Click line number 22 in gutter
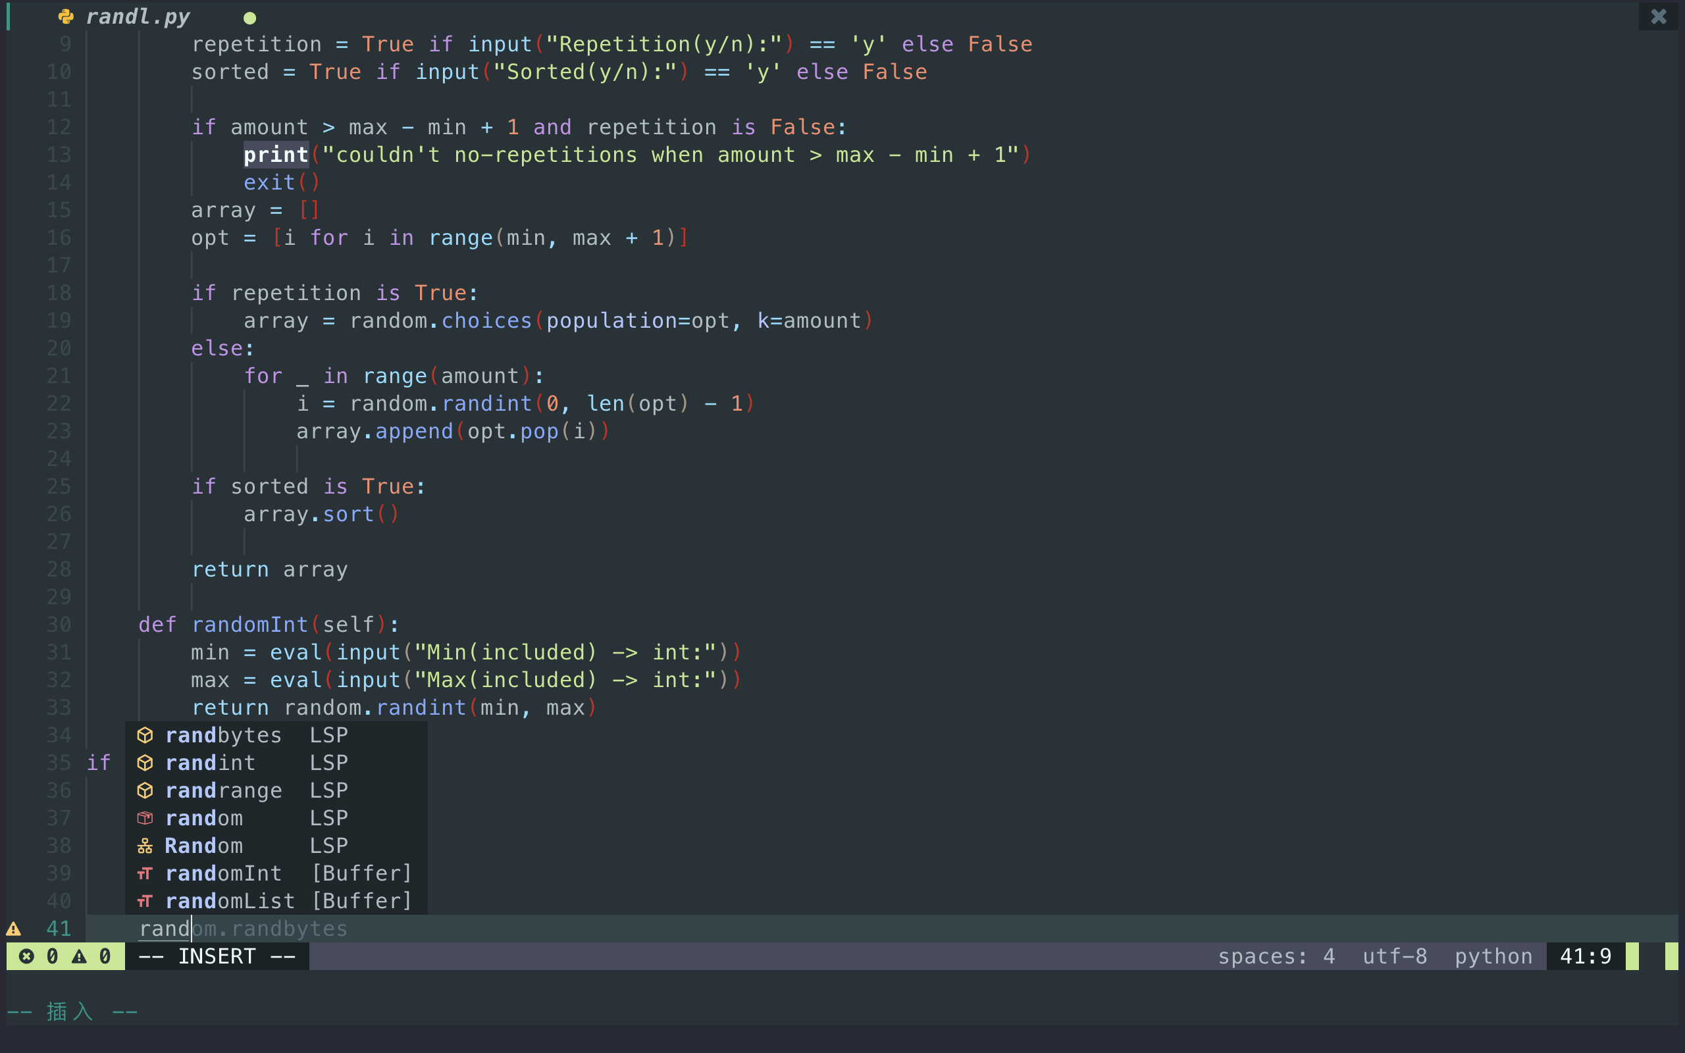The image size is (1685, 1053). coord(59,404)
